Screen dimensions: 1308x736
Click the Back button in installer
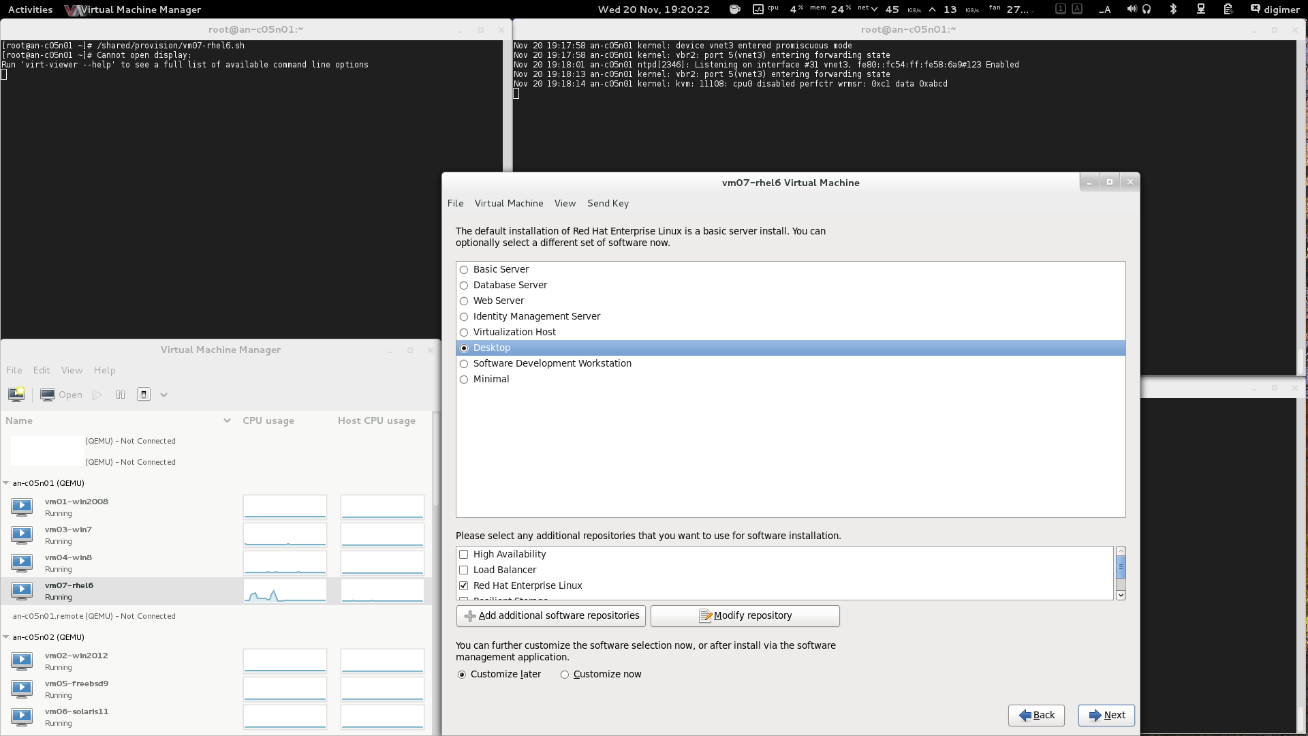pyautogui.click(x=1036, y=715)
